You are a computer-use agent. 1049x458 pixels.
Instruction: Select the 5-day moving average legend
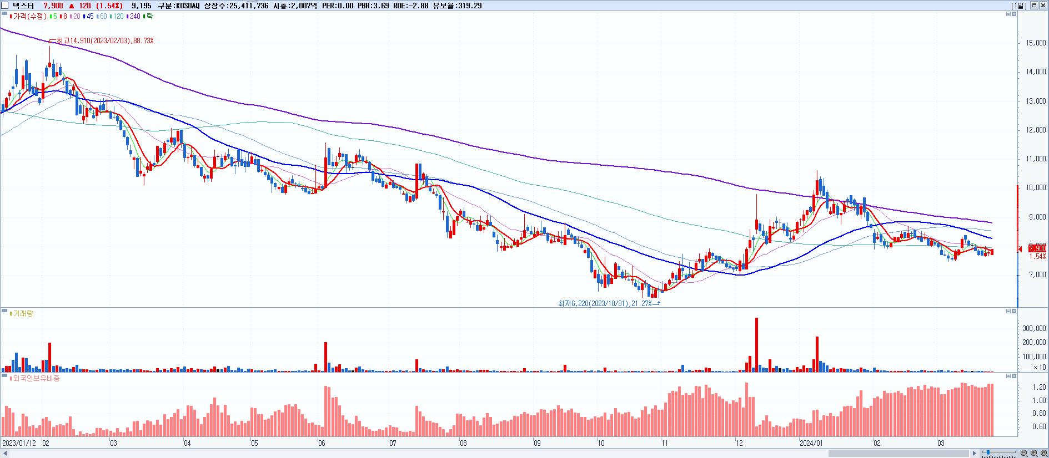pos(53,17)
